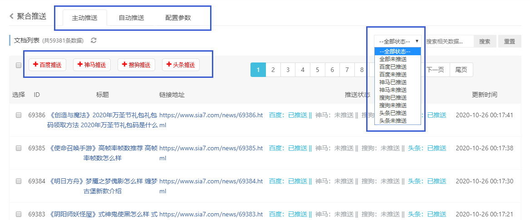530x220 pixels.
Task: Select --全部状态-- in the dropdown list
Action: tap(397, 51)
